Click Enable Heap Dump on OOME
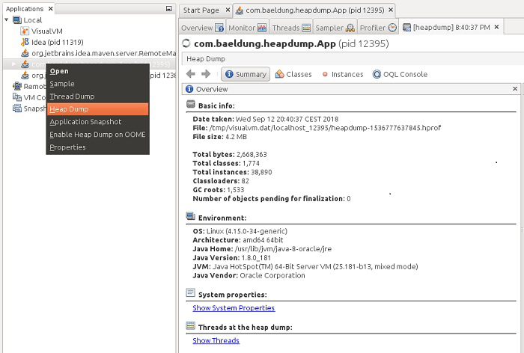The image size is (524, 353). coord(97,135)
